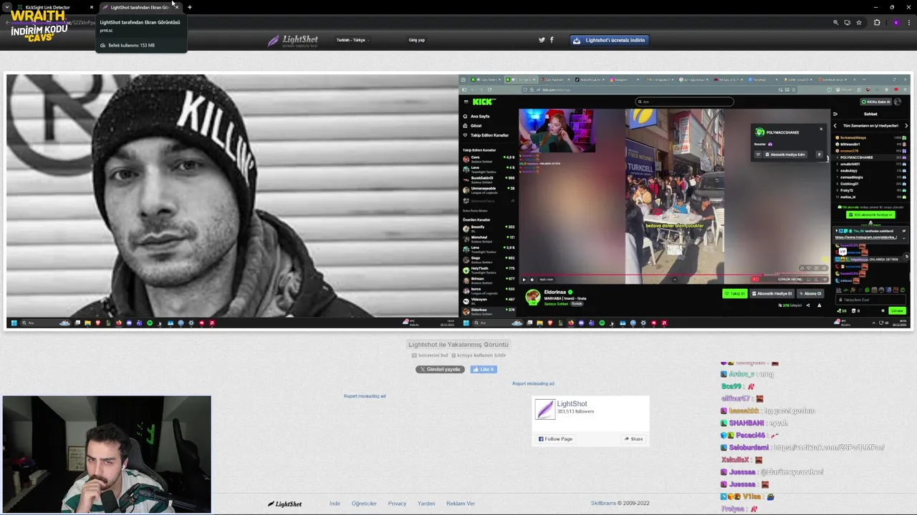Click Lightshot'ı ücretsiz indirin download button
The image size is (917, 515).
610,40
